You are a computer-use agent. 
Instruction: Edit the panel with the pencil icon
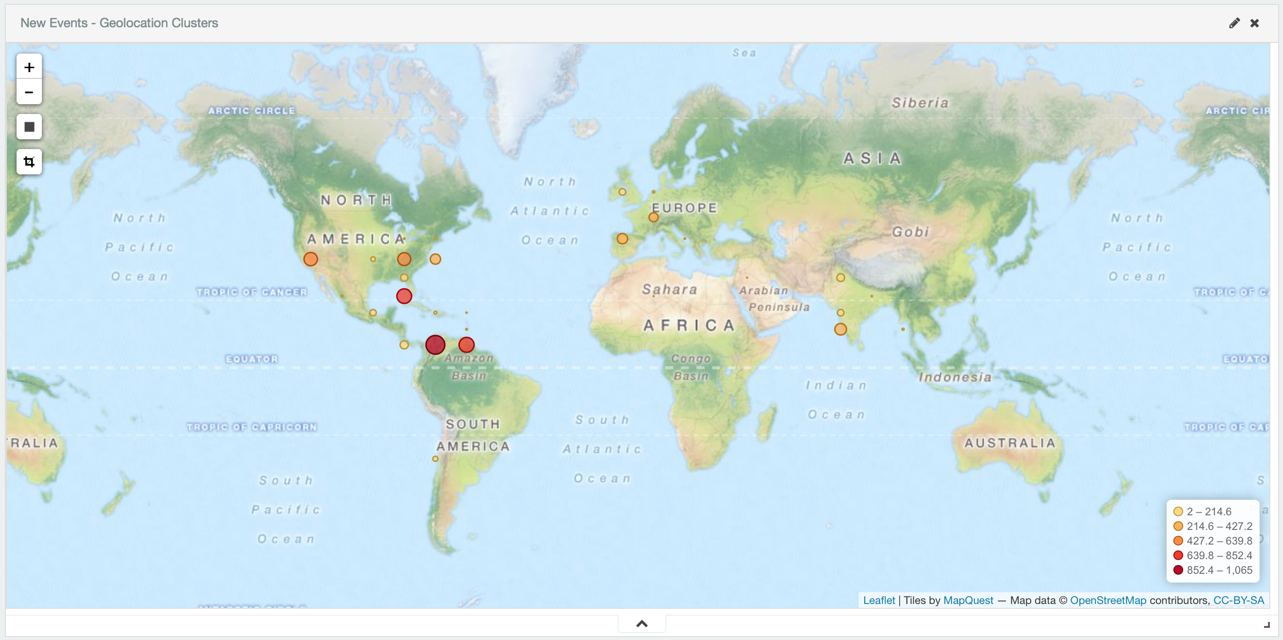pos(1234,23)
